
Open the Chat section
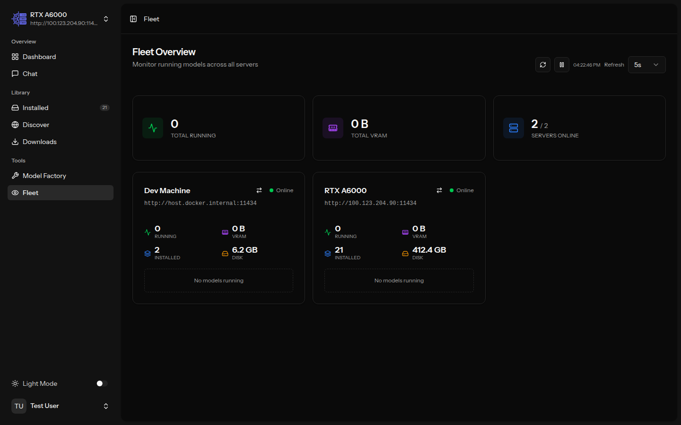tap(30, 74)
